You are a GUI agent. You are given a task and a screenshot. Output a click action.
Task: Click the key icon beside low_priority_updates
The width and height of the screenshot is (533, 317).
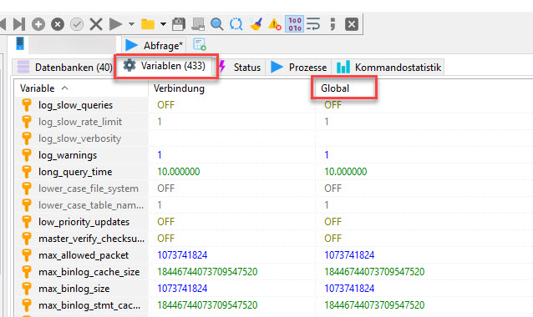click(27, 222)
